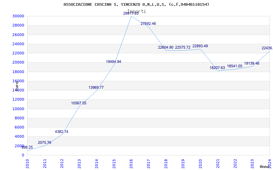Screen dimensions: 273x170
Task: Click y-axis value 10000
Action: tap(18, 109)
